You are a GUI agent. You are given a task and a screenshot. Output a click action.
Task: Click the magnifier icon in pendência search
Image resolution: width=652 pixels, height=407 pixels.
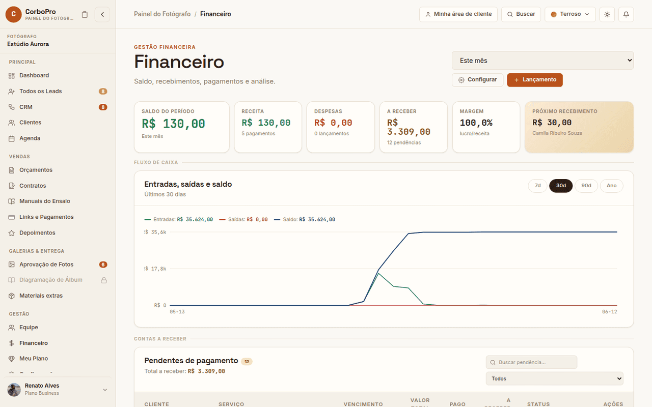(x=493, y=362)
